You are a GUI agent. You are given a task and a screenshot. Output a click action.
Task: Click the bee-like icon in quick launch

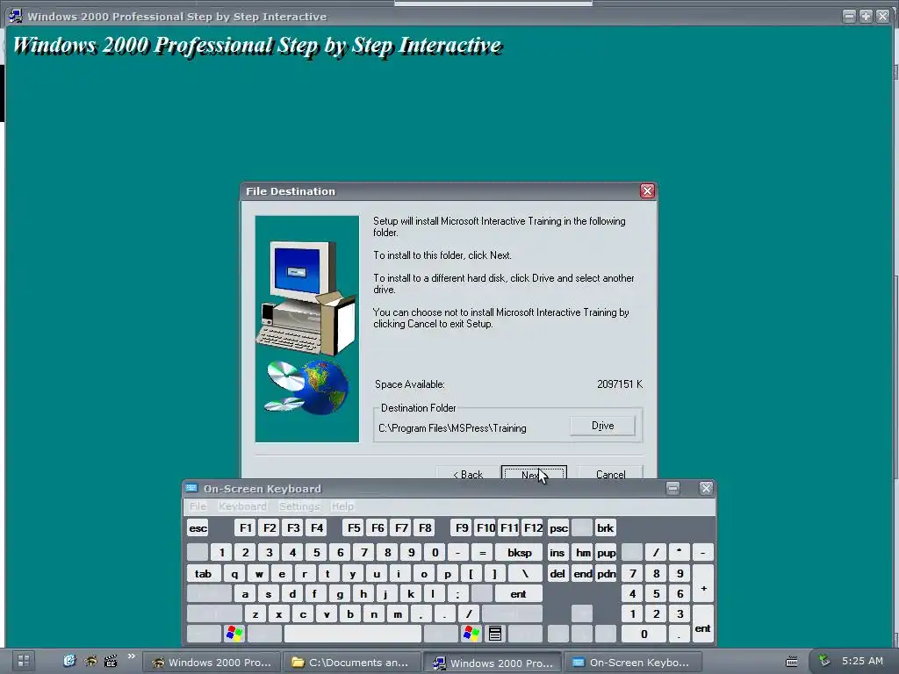pos(90,662)
